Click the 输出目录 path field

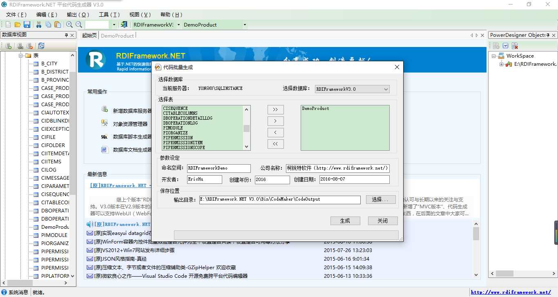280,199
